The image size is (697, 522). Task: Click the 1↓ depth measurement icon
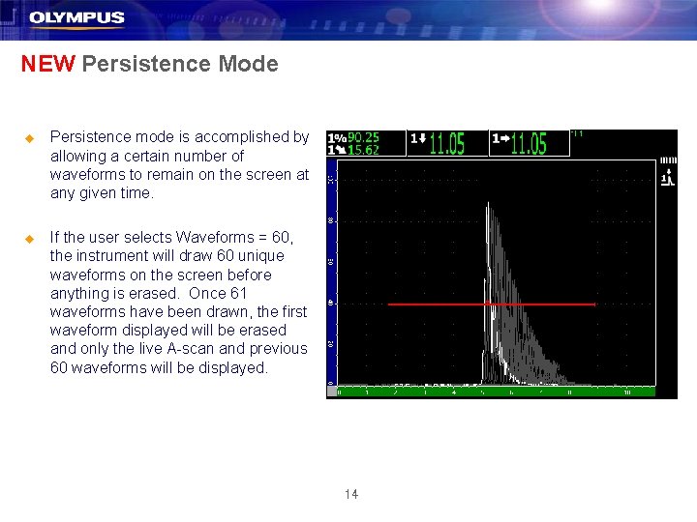418,139
